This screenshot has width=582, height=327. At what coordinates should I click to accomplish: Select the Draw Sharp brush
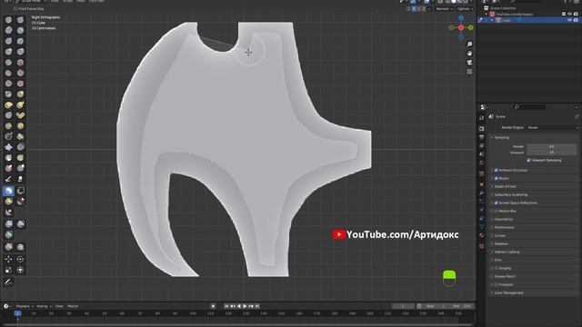coord(20,20)
